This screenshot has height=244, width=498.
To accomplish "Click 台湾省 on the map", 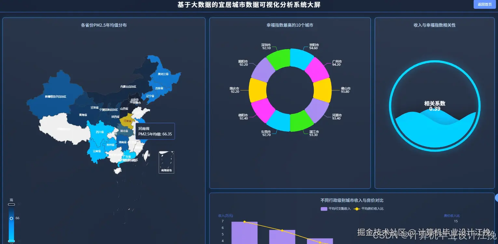I will pos(147,155).
